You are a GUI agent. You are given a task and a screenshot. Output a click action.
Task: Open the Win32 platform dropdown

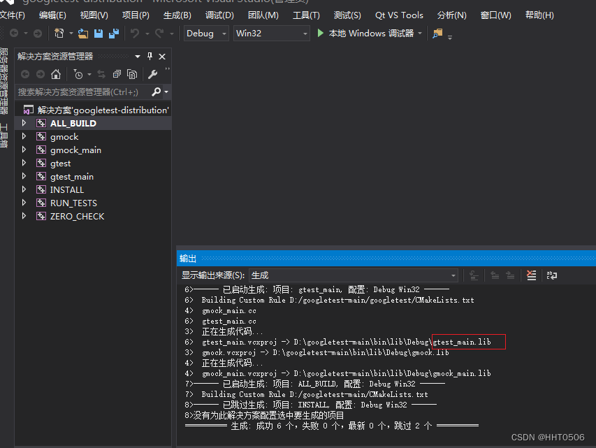pos(272,34)
